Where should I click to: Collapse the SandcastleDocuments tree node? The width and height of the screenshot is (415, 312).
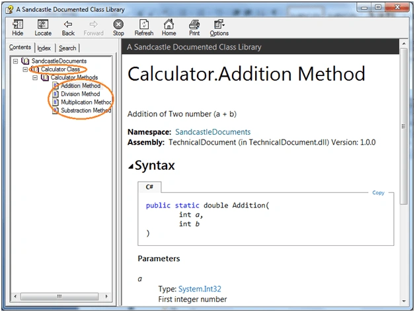[x=16, y=61]
